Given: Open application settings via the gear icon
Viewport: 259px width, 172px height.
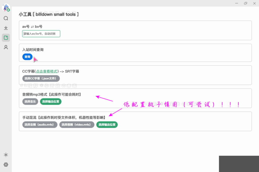Looking at the screenshot, I should tap(6, 165).
